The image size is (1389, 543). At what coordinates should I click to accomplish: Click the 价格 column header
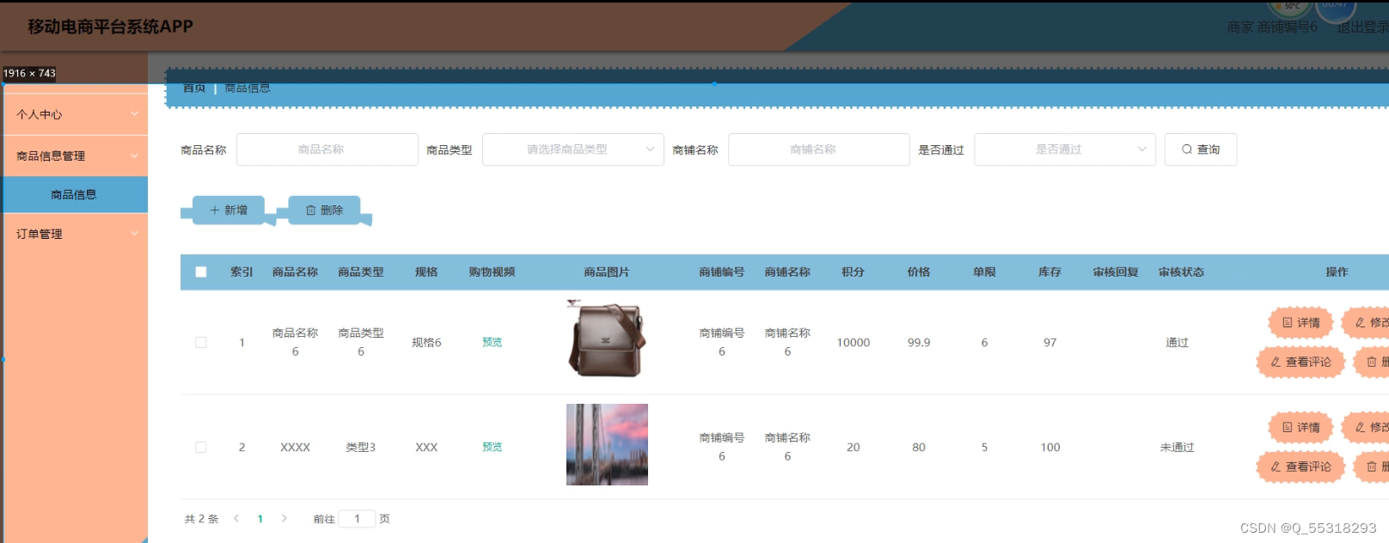(919, 272)
